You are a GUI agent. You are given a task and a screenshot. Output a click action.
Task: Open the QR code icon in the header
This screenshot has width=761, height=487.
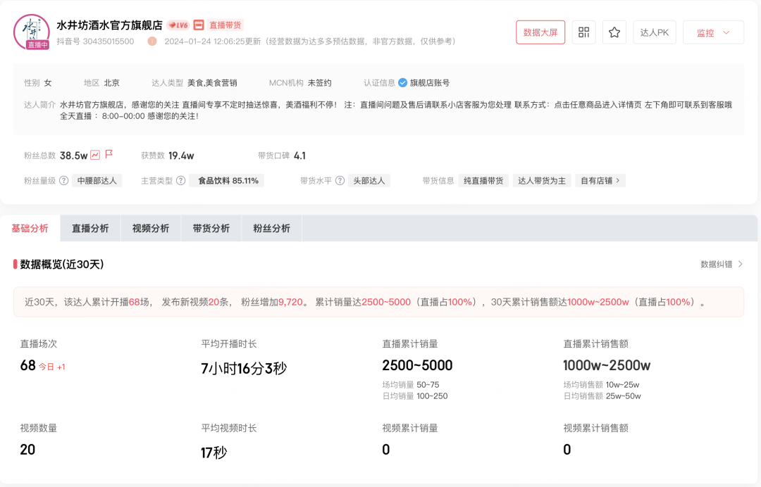[x=583, y=32]
